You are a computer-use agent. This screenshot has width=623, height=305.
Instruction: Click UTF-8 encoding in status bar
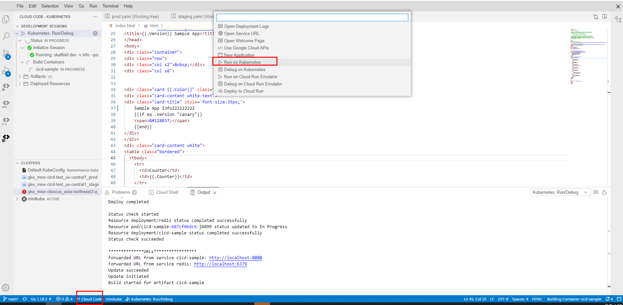[503, 299]
